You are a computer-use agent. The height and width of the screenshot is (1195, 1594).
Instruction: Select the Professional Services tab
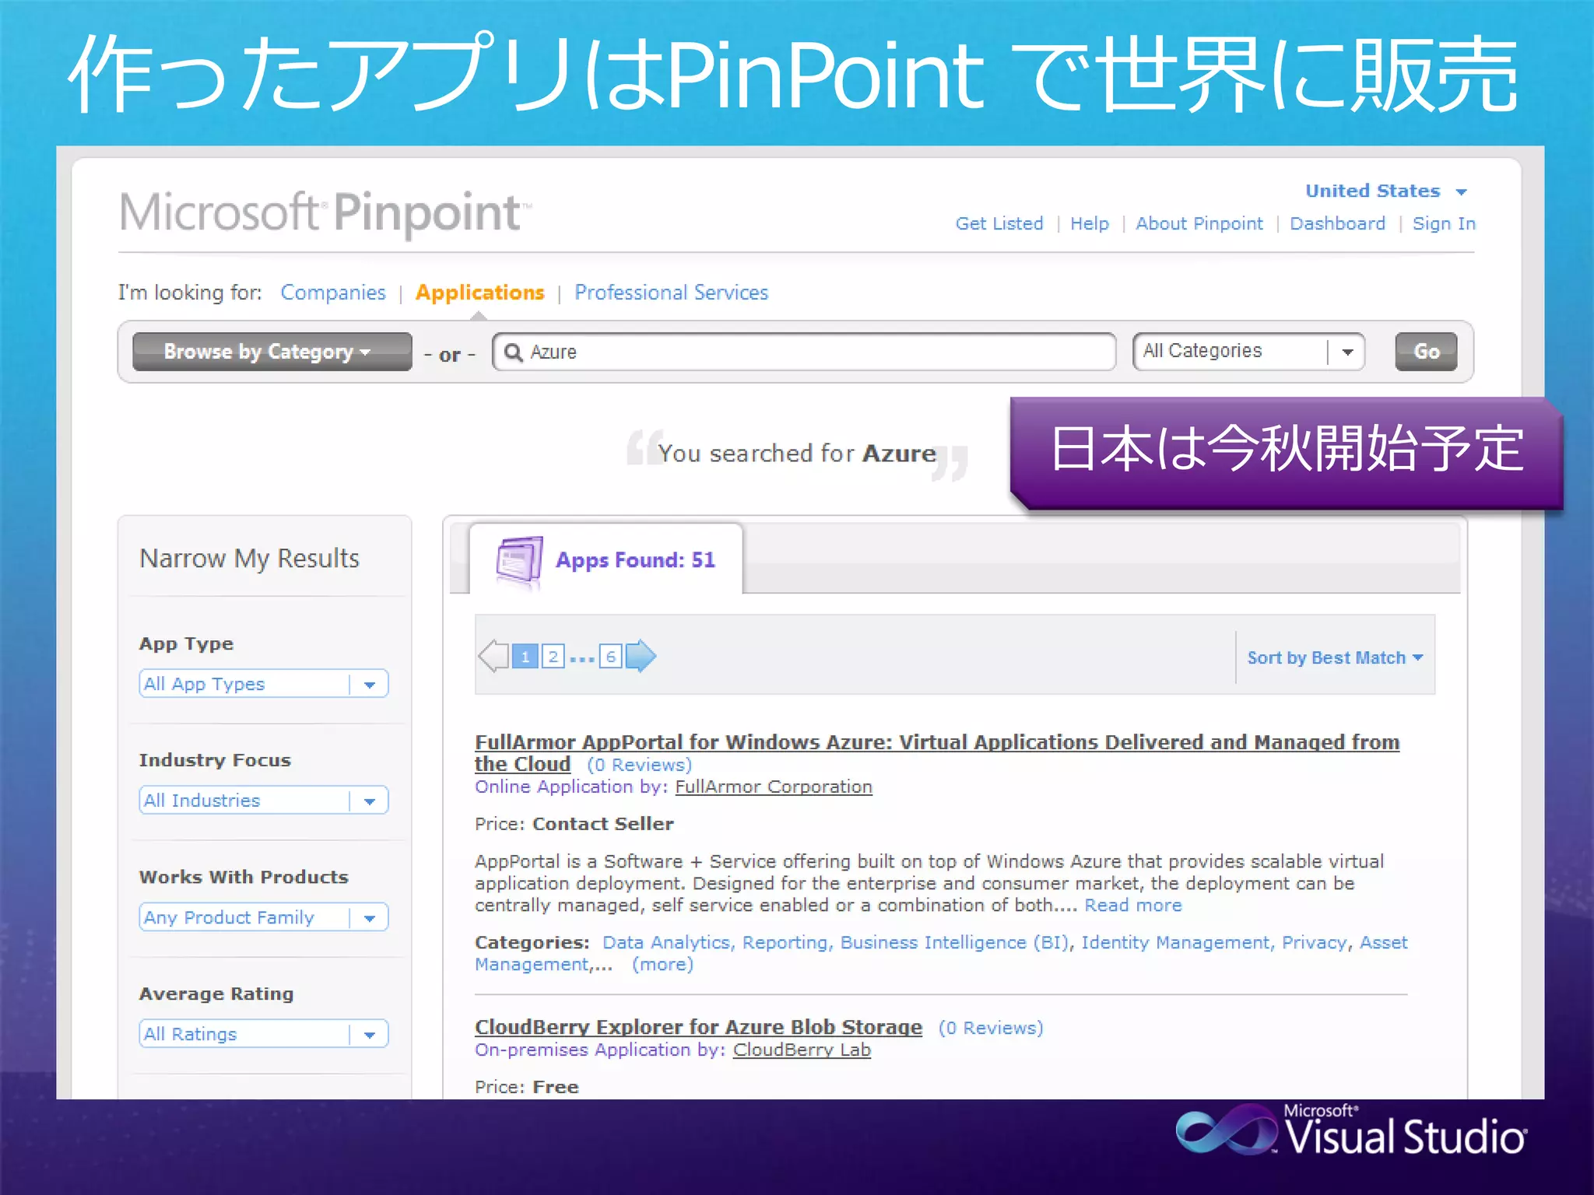[671, 293]
